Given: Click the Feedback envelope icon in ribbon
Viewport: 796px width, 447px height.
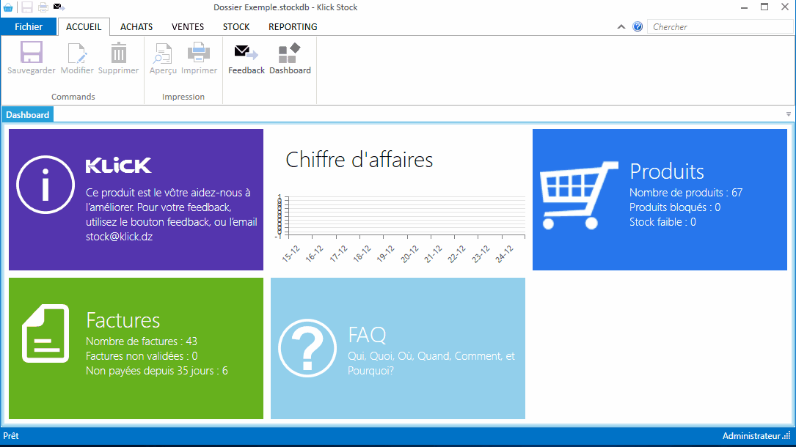Looking at the screenshot, I should 246,53.
